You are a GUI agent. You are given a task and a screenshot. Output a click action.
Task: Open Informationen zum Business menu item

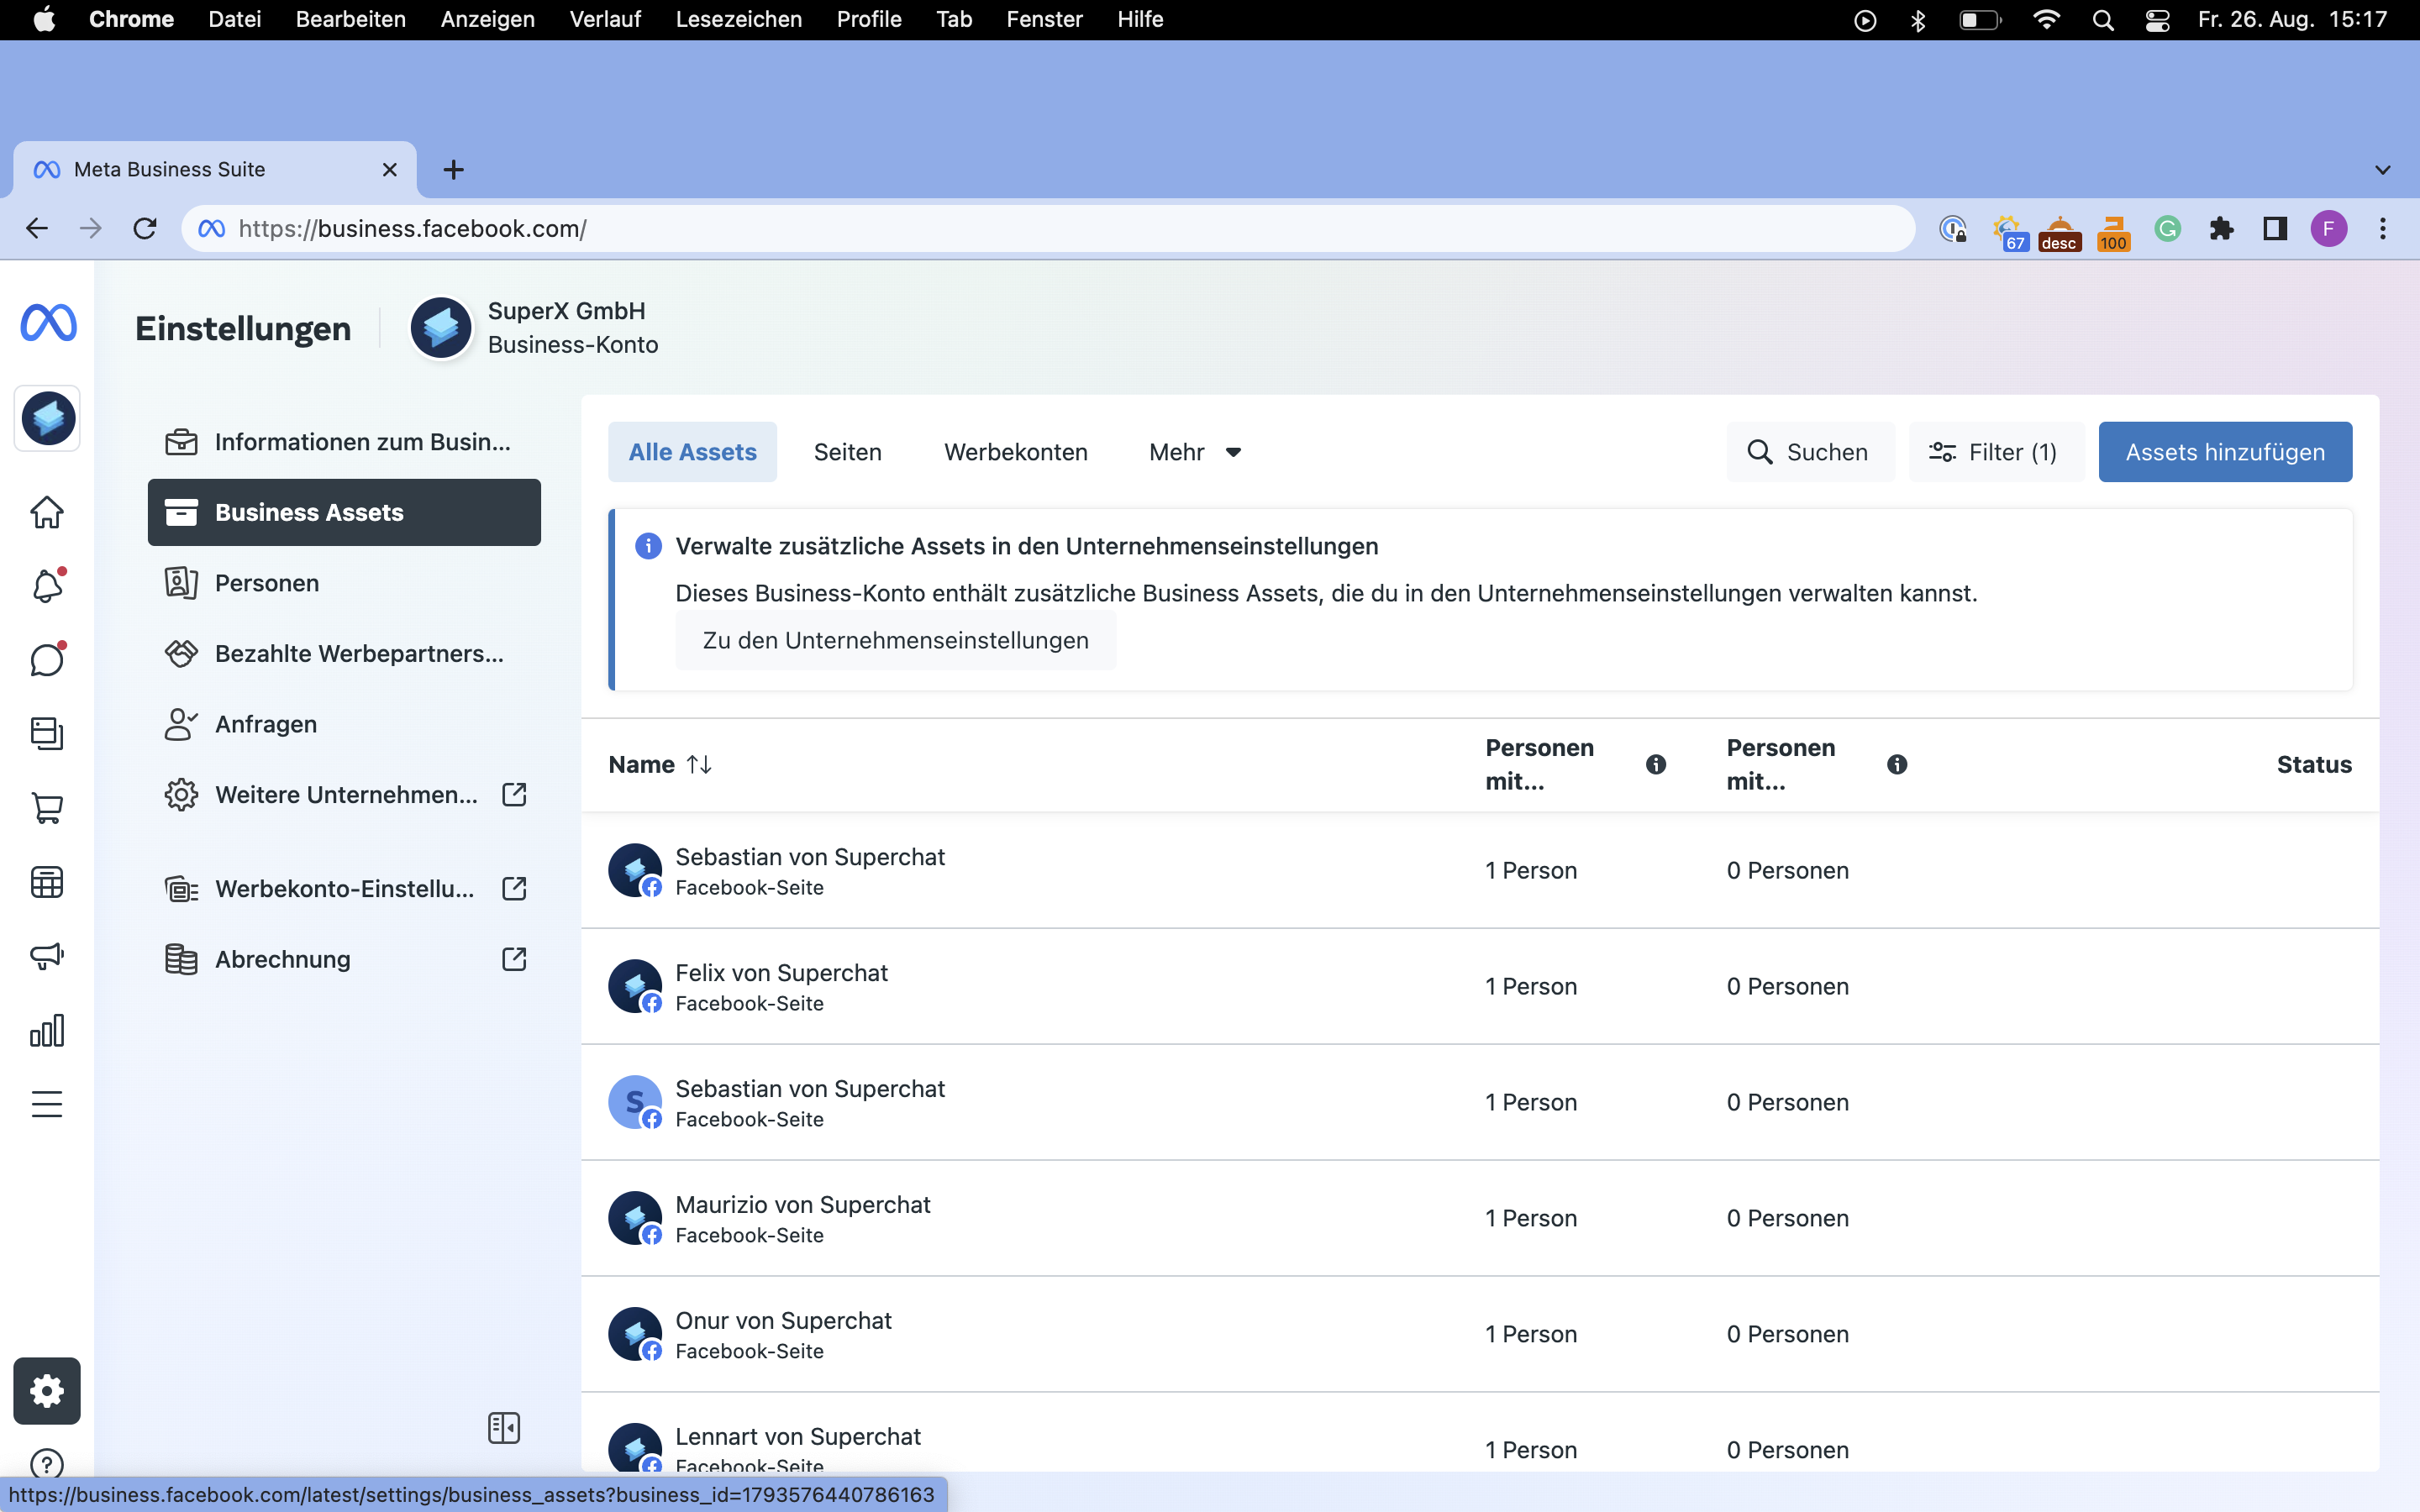click(344, 442)
